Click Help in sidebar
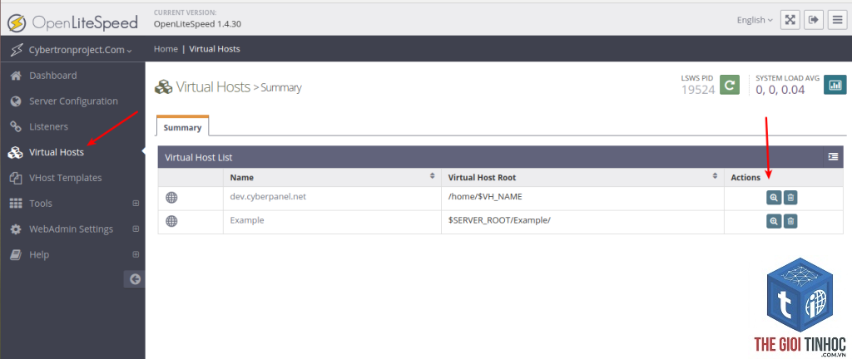The image size is (852, 359). 39,254
